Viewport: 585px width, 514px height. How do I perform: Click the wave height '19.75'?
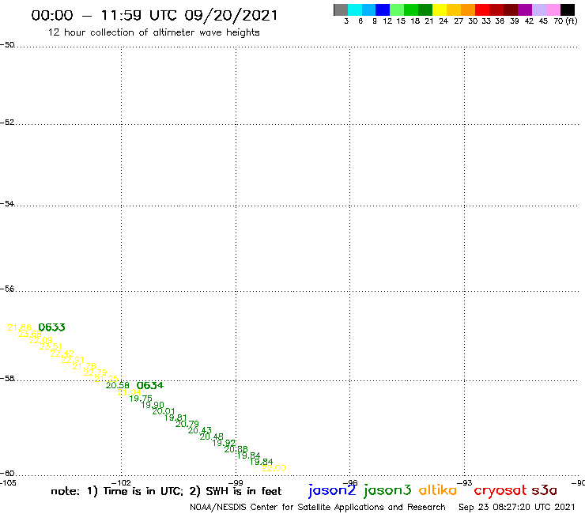tap(141, 399)
